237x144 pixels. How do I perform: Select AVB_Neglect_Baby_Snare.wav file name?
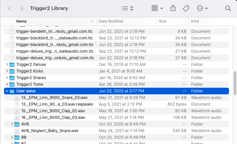coord(50,131)
